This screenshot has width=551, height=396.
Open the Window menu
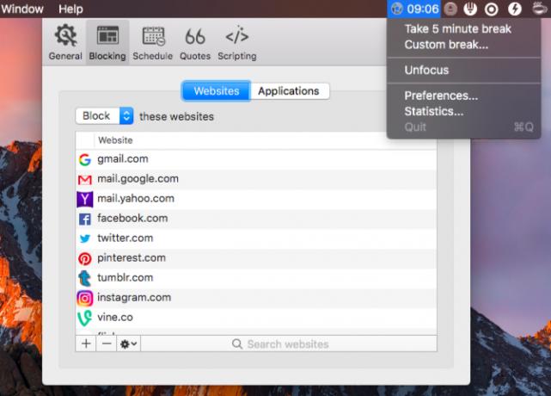21,9
